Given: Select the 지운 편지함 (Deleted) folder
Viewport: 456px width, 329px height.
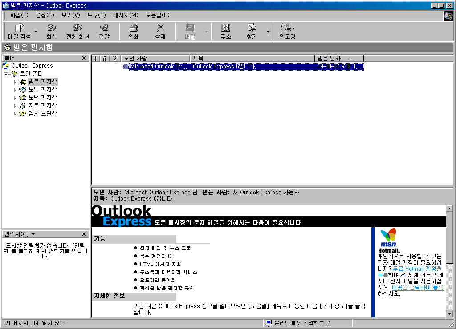Looking at the screenshot, I should point(42,105).
